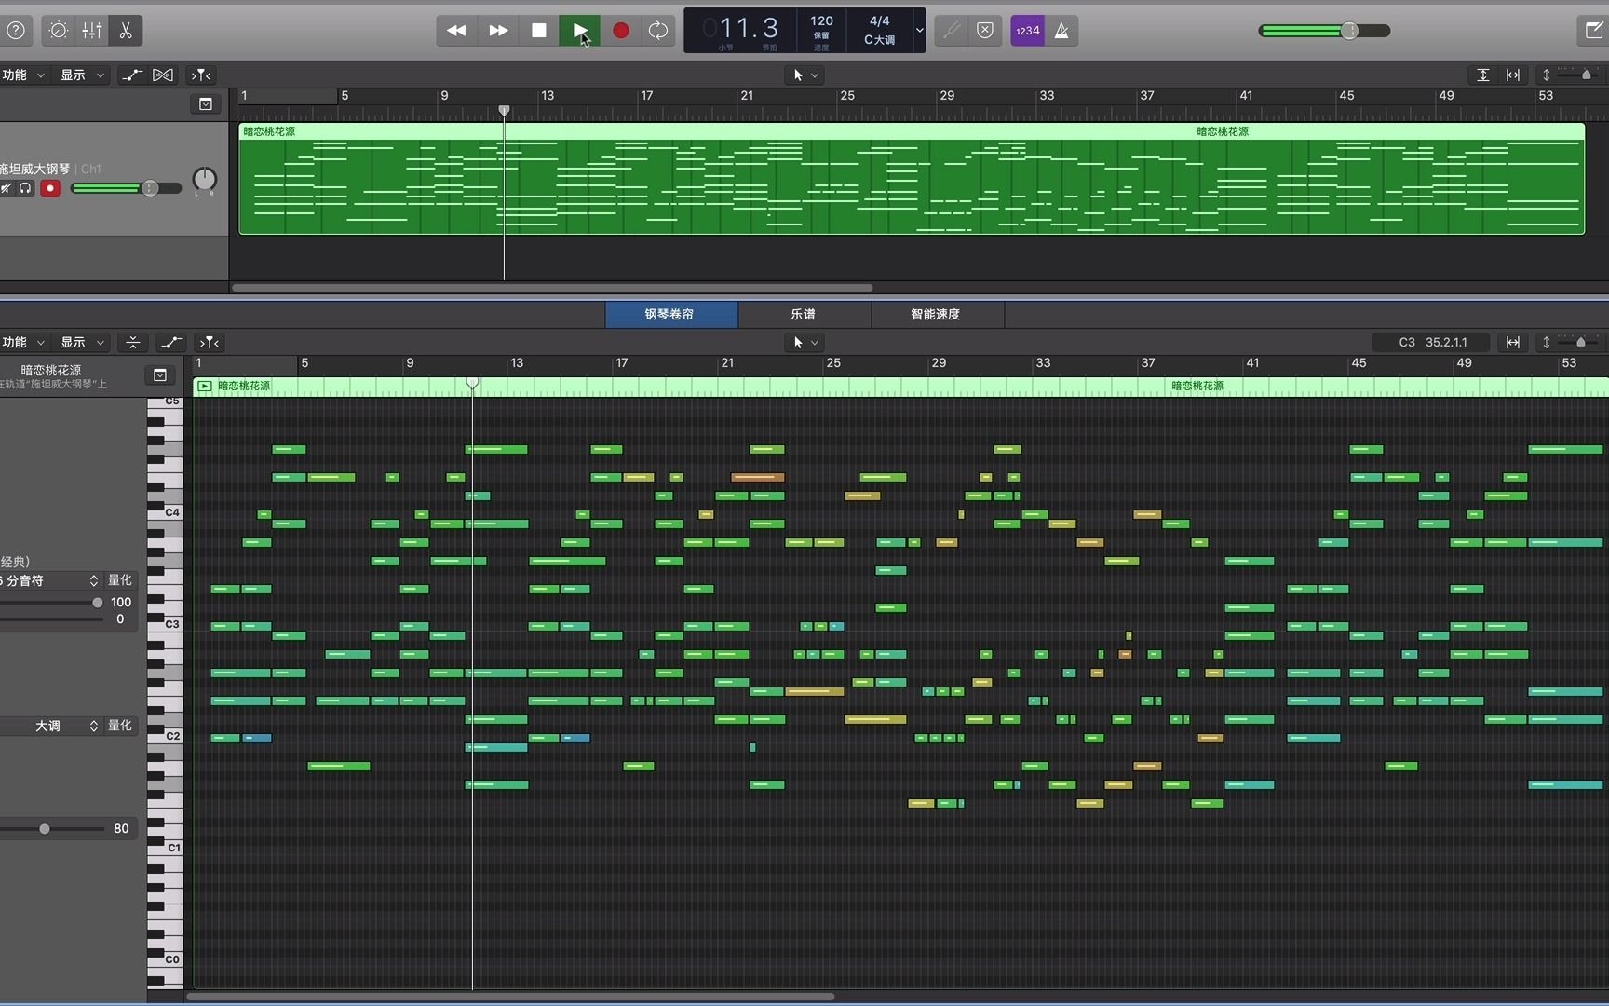Toggle the tracks area catch playhead button
This screenshot has width=1609, height=1006.
coord(201,75)
